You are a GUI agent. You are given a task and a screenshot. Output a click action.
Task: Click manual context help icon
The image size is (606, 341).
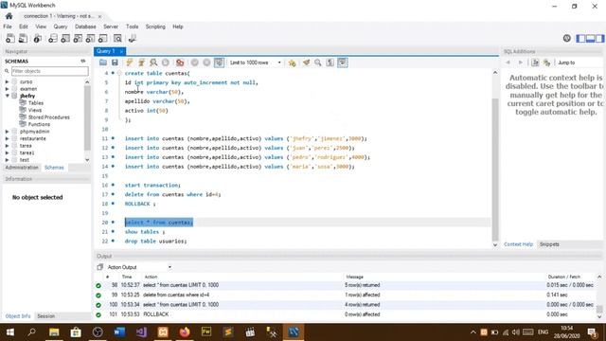pos(535,63)
